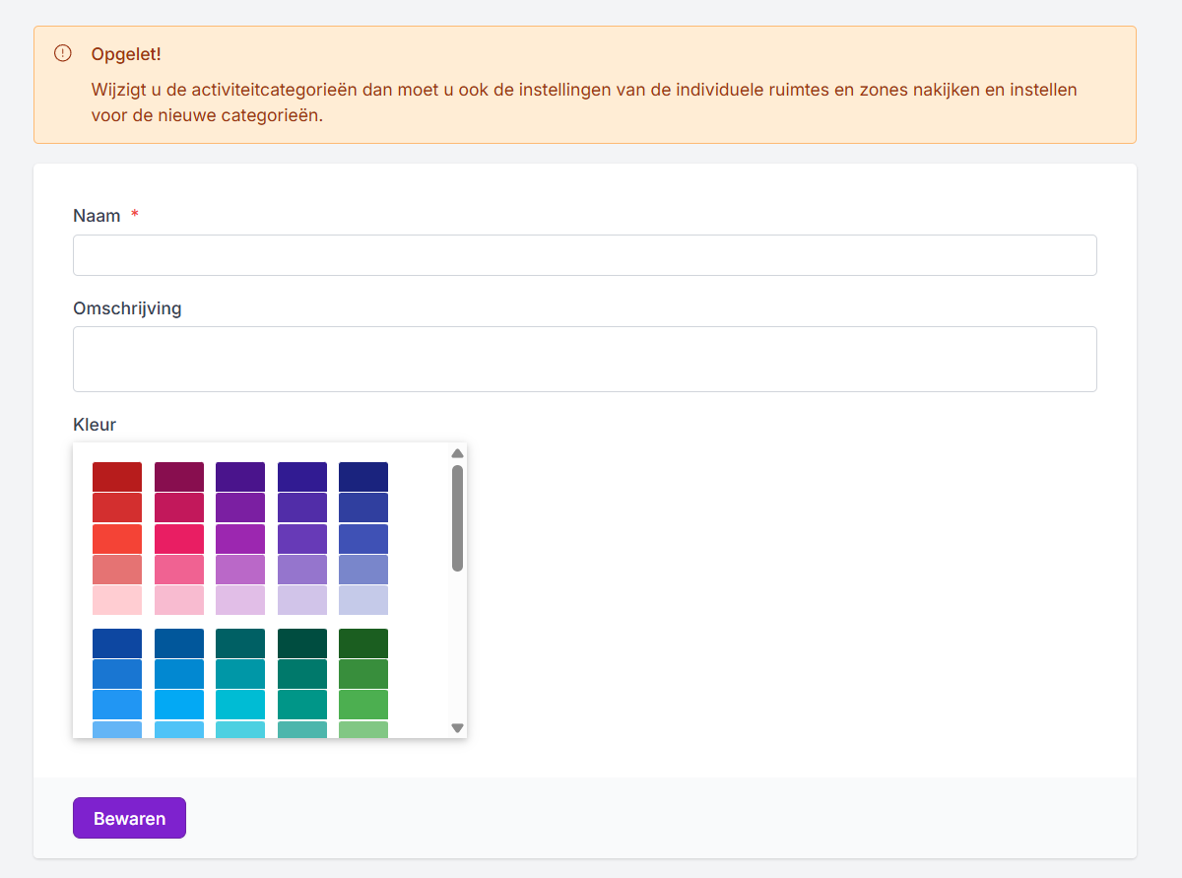Screen dimensions: 1182x878
Task: Pick the pale lavender swatch under the indigo column
Action: click(363, 600)
